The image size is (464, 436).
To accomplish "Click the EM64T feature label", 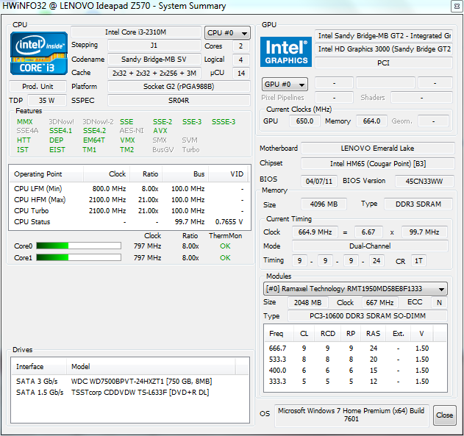I will click(x=94, y=140).
